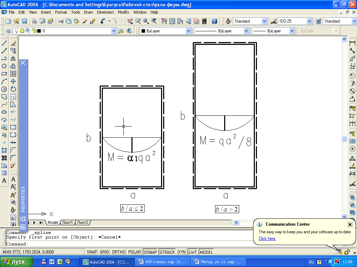Screen dimensions: 357x267
Task: Toggle POLAR tracking in status bar
Action: 134,252
